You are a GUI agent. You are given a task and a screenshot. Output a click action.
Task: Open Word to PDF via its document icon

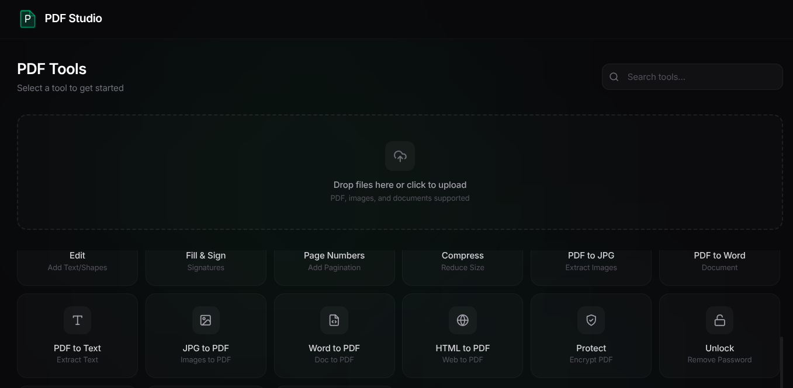[x=334, y=320]
